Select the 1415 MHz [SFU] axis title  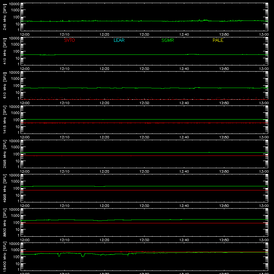click(5, 120)
